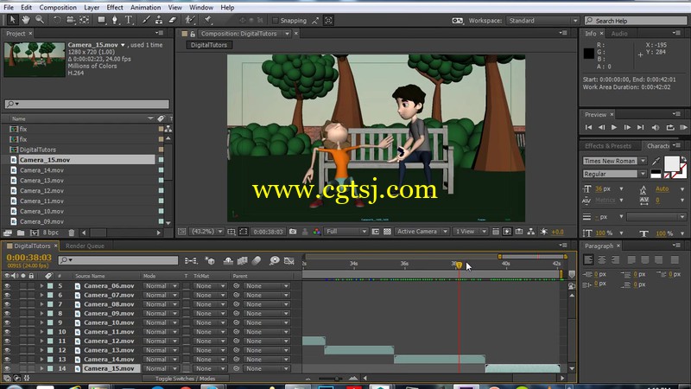Open the Layer menu
691x389 pixels.
(x=92, y=8)
